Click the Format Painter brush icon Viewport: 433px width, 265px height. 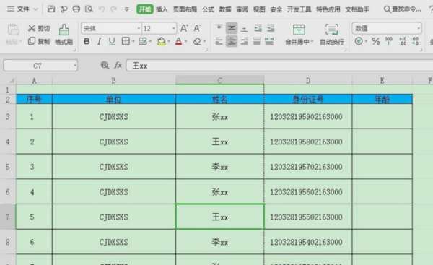click(x=64, y=30)
